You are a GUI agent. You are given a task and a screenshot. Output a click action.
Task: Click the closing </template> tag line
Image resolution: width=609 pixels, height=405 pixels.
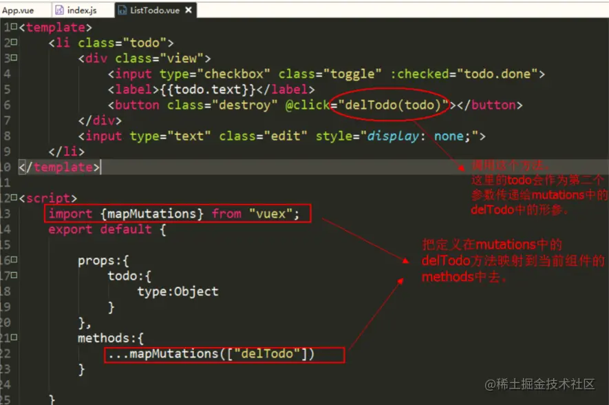pos(59,167)
